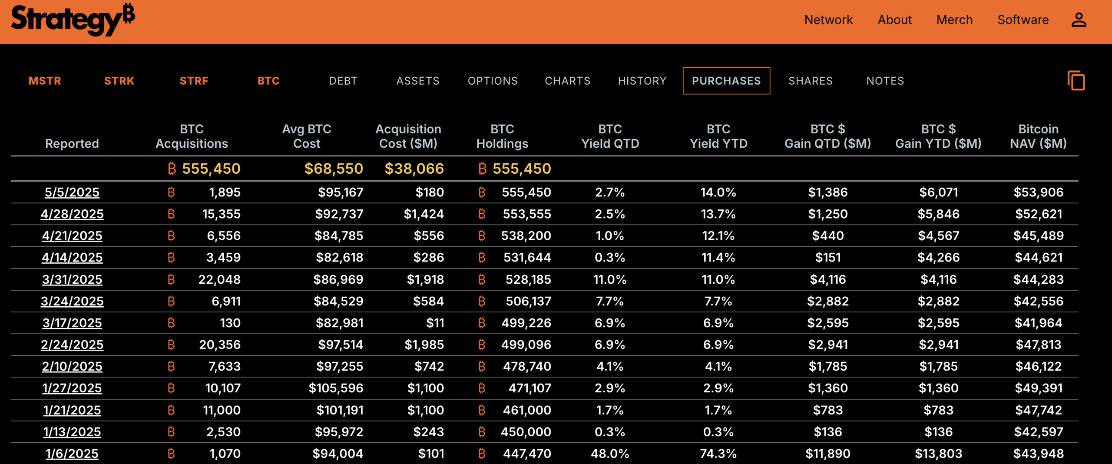Switch to the MSTR tab
The width and height of the screenshot is (1112, 464).
point(45,81)
